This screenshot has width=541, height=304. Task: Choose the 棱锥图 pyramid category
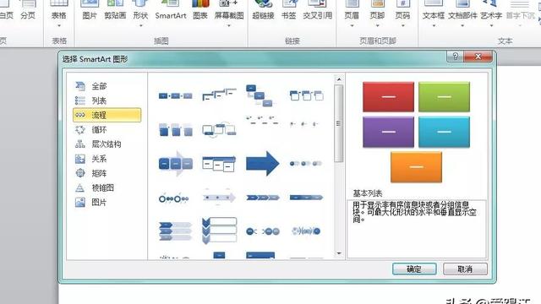pyautogui.click(x=107, y=187)
